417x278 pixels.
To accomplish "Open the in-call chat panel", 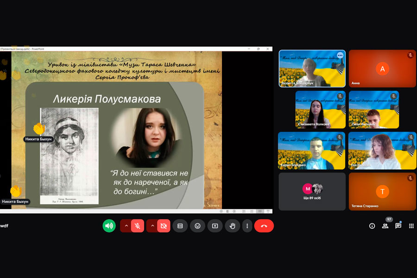I will pyautogui.click(x=398, y=226).
